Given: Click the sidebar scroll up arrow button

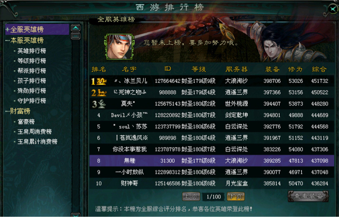Looking at the screenshot, I should [76, 28].
